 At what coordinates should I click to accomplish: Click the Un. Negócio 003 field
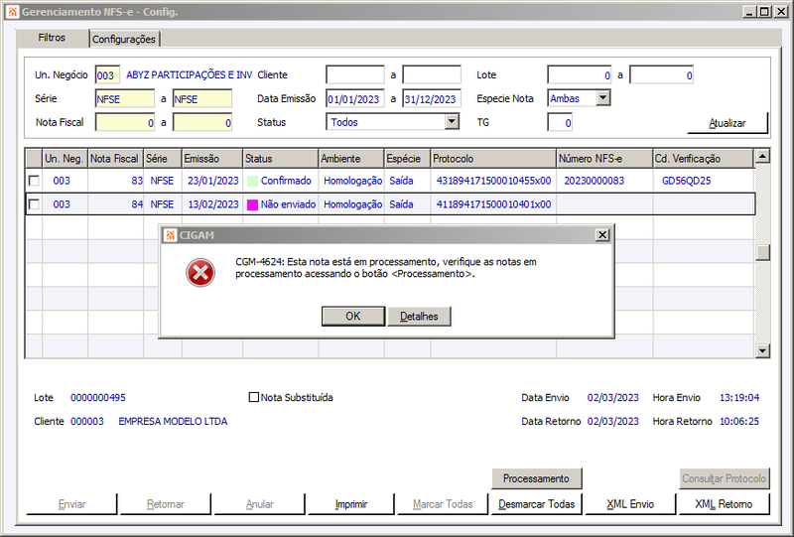click(x=107, y=75)
